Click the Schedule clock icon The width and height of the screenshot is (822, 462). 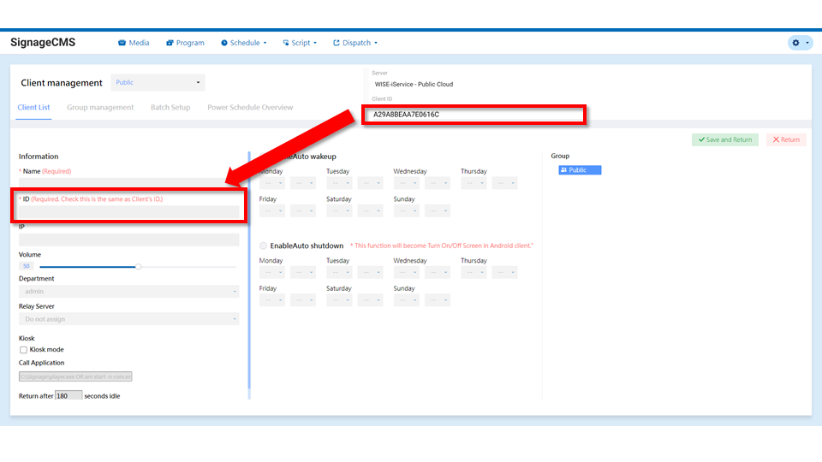coord(224,43)
